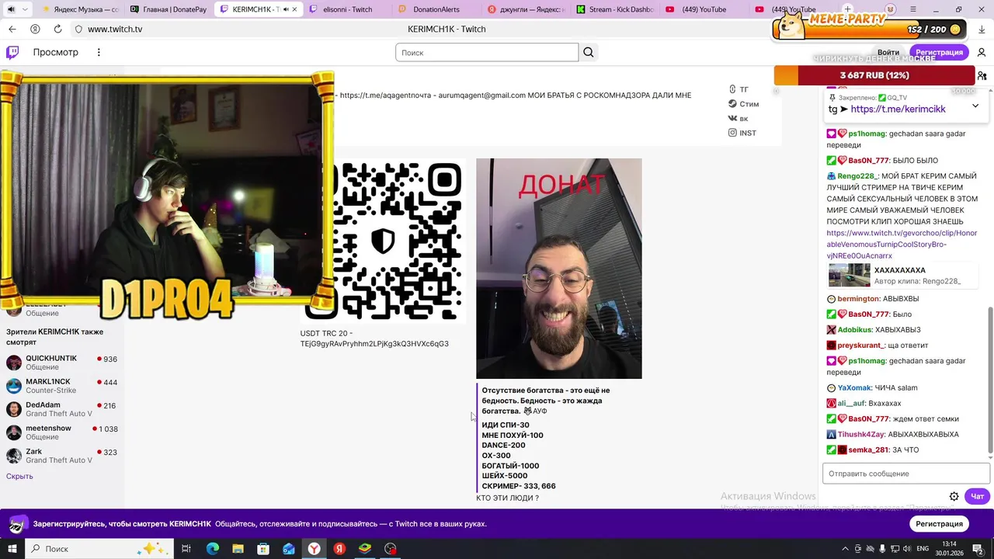Open Zark recommended channel
The height and width of the screenshot is (559, 994).
click(x=62, y=456)
